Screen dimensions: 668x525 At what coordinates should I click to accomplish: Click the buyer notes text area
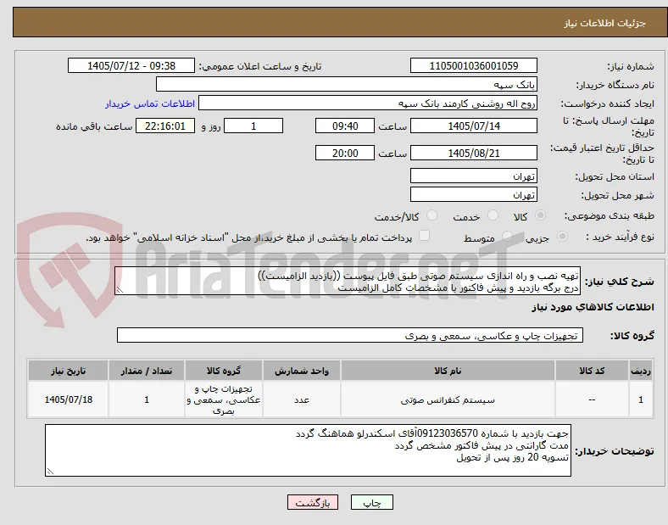[308, 450]
